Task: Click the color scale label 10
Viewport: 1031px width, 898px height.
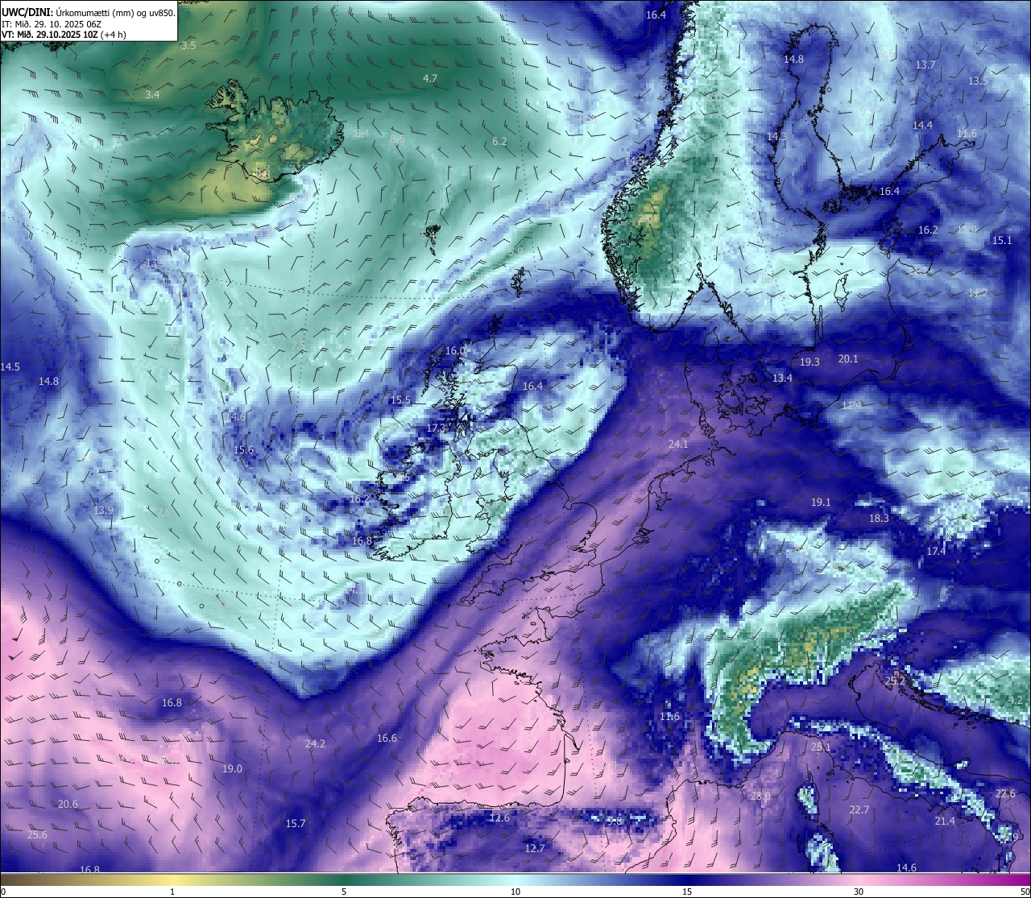Action: tap(515, 892)
